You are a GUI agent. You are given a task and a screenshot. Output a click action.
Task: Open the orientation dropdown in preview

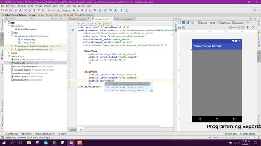[193, 23]
